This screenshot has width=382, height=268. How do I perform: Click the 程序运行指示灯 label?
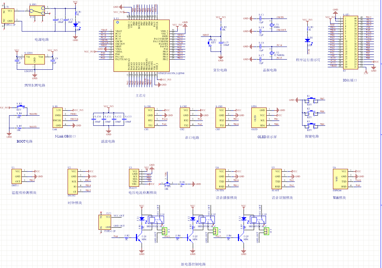click(x=308, y=60)
